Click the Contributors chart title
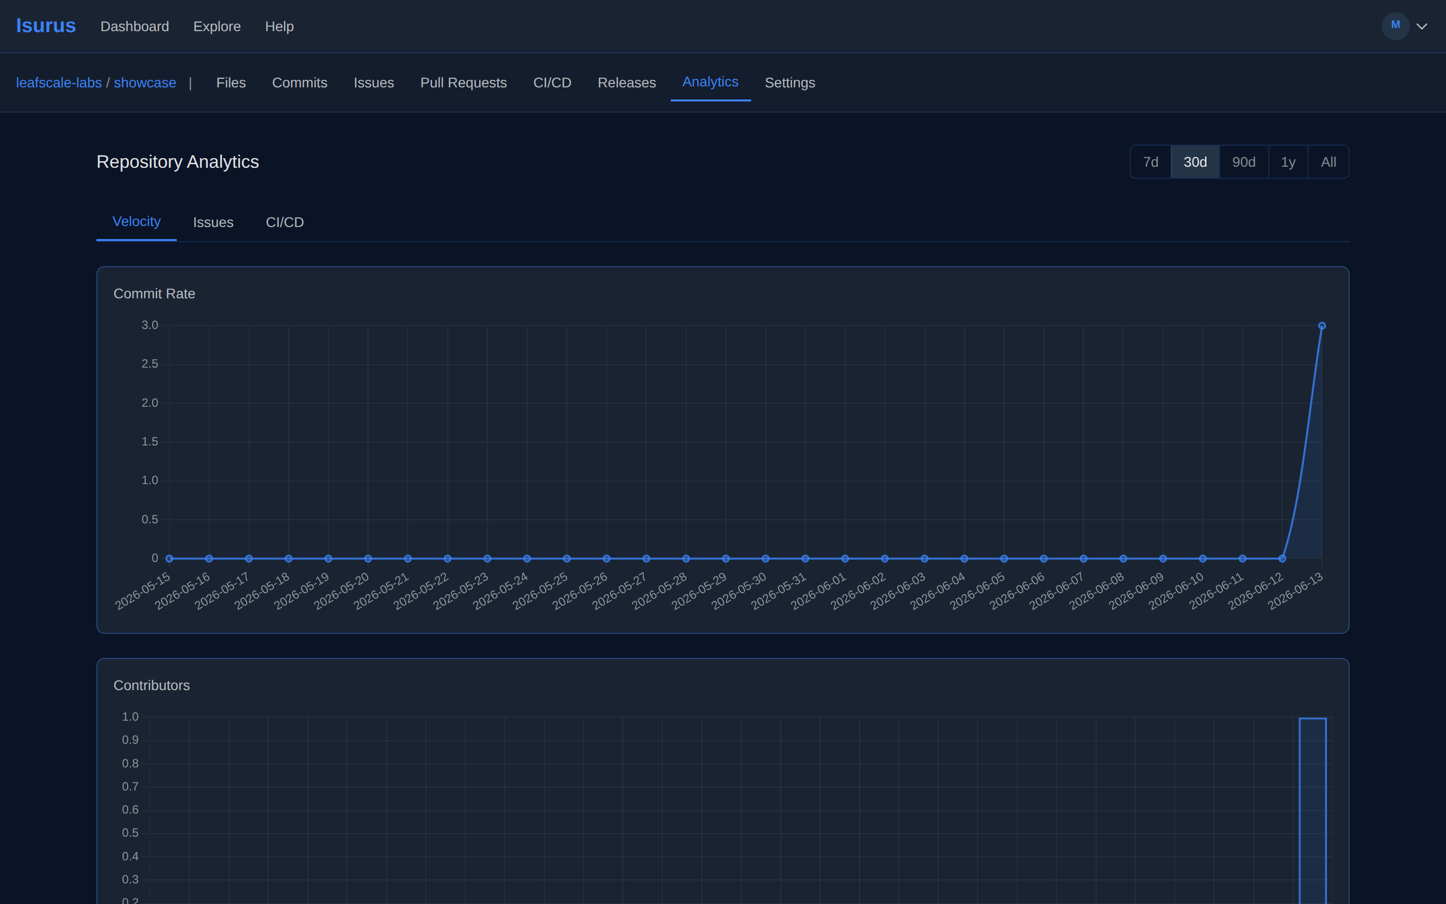This screenshot has height=904, width=1446. pos(152,685)
